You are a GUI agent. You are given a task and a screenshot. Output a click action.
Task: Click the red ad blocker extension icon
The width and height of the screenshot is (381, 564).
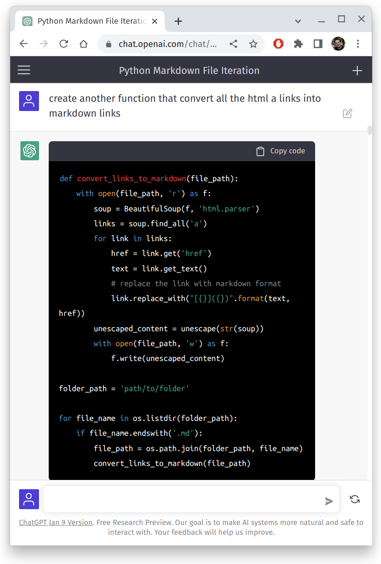click(x=278, y=44)
